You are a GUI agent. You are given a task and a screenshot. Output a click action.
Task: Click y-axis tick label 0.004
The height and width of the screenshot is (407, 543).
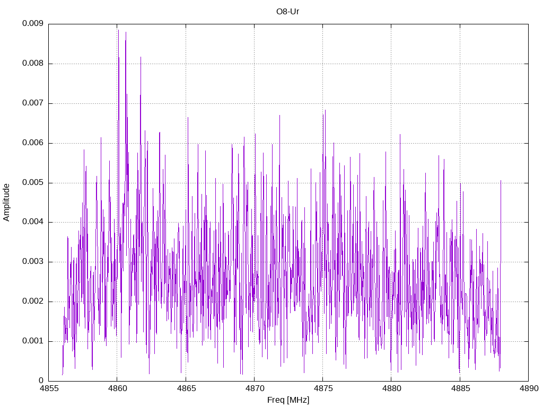(33, 222)
